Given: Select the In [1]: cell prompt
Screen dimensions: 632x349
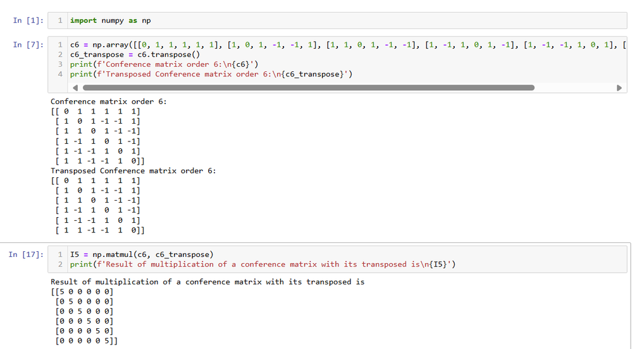Looking at the screenshot, I should [28, 20].
